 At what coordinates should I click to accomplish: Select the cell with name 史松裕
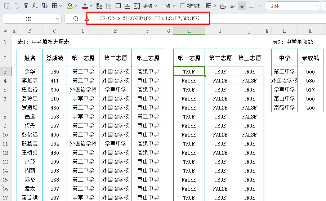[x=30, y=90]
